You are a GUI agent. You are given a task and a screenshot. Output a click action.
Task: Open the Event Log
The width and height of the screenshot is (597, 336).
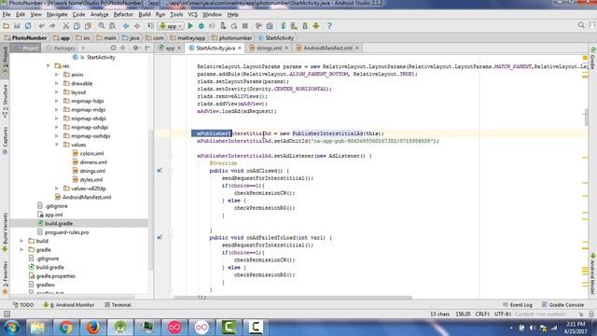pyautogui.click(x=518, y=305)
